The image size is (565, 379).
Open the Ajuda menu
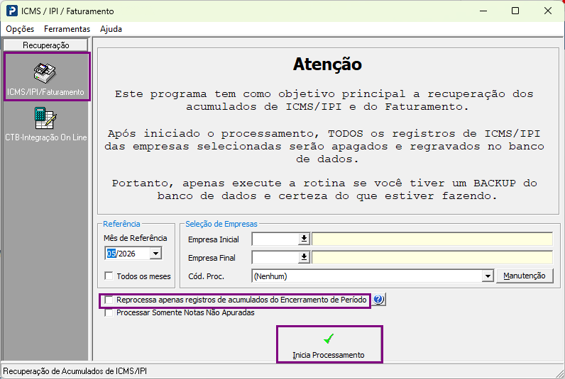(111, 29)
